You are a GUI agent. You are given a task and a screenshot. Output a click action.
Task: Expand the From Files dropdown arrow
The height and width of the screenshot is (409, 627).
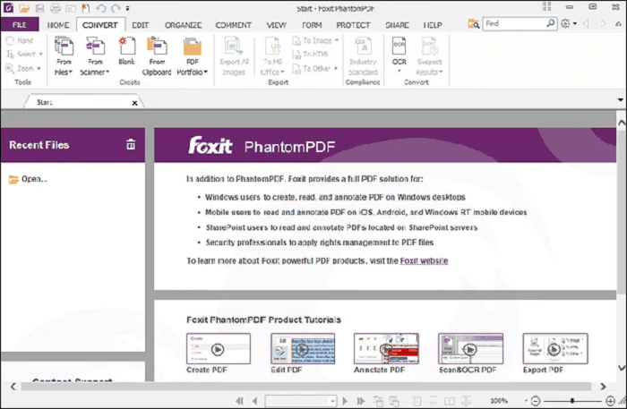[x=71, y=72]
